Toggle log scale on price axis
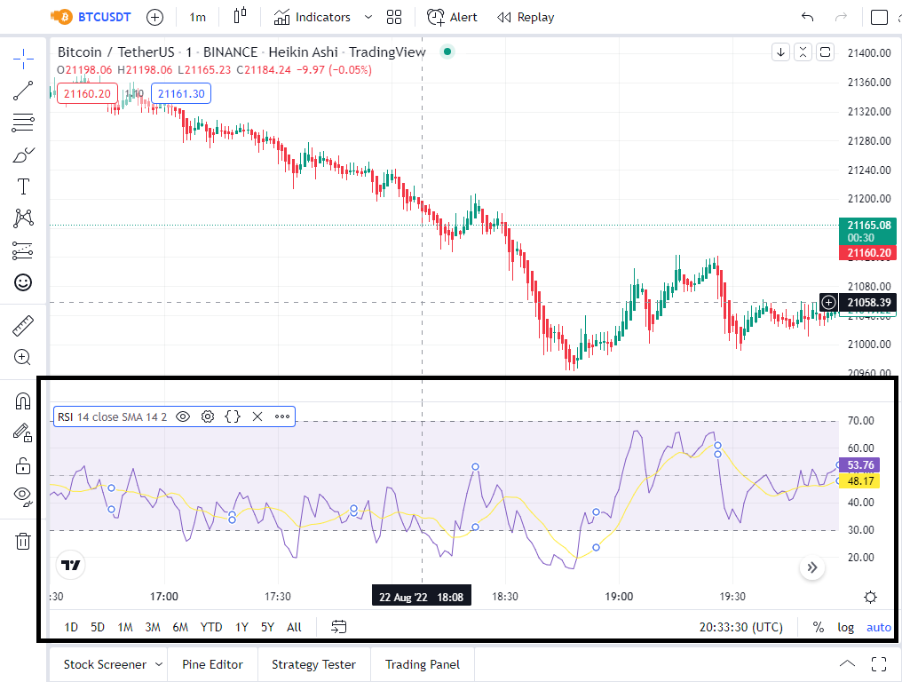 pos(845,627)
